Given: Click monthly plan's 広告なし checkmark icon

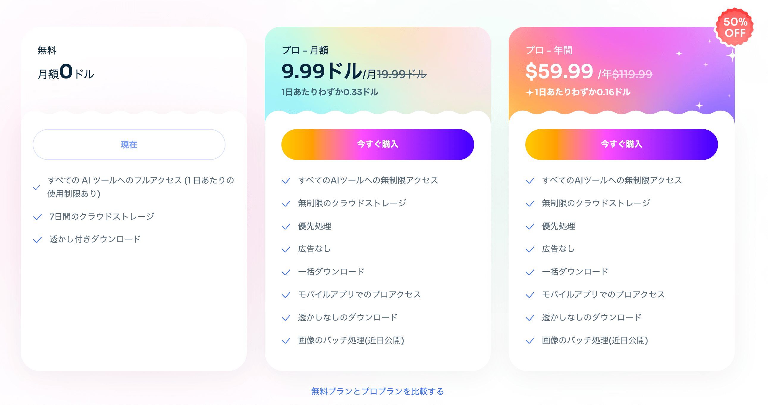Looking at the screenshot, I should [286, 249].
